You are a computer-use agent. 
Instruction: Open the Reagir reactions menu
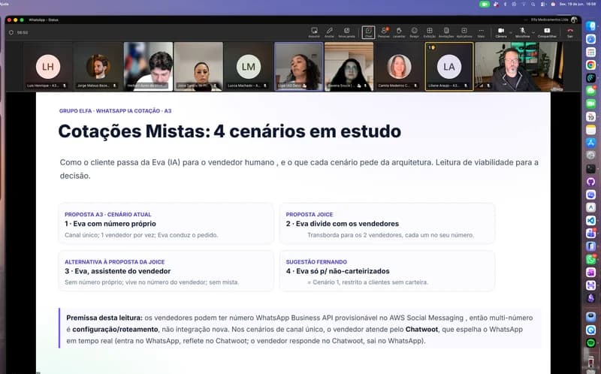coord(415,32)
